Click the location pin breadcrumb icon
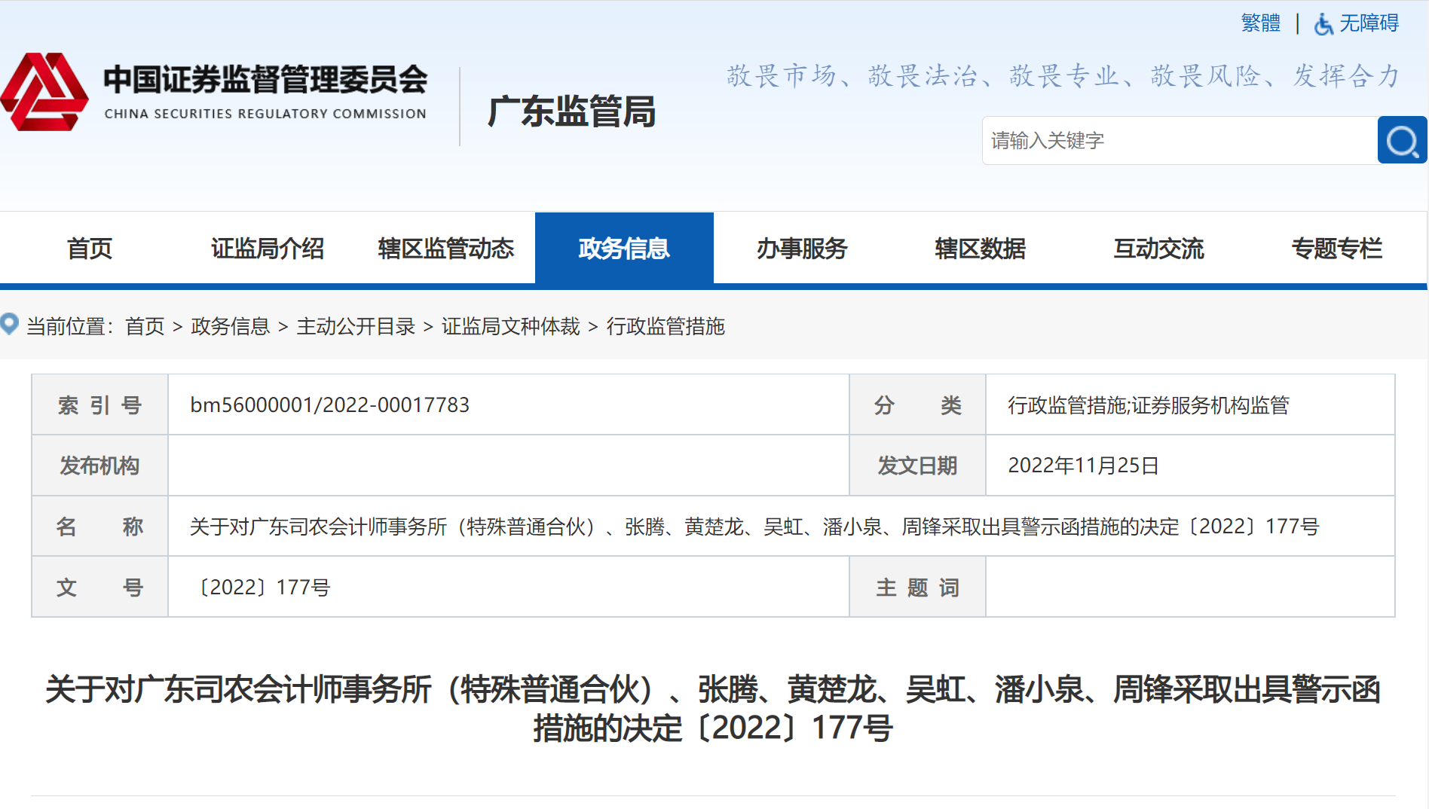The width and height of the screenshot is (1429, 809). [10, 325]
